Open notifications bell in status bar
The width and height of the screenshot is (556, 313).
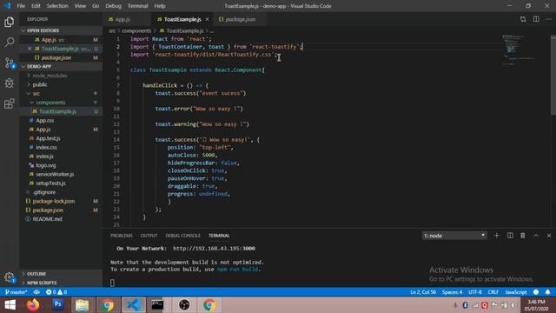point(548,292)
